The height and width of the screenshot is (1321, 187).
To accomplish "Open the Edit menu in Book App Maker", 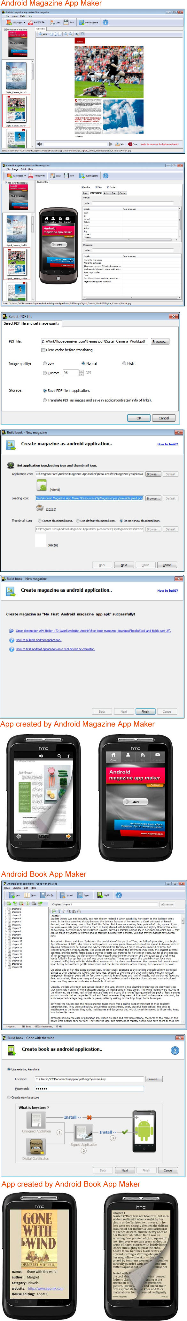I will [x=26, y=888].
